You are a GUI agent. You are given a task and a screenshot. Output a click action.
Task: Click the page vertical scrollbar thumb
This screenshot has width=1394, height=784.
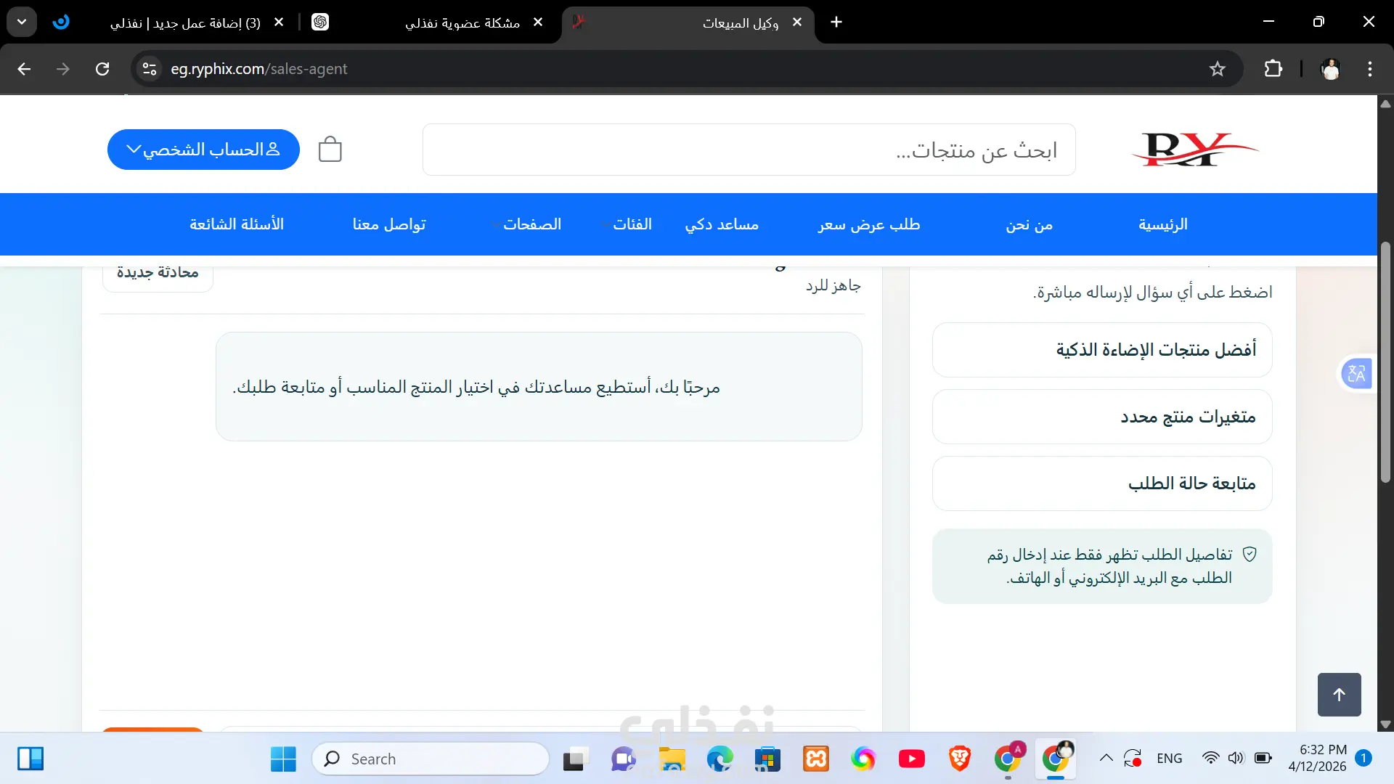pyautogui.click(x=1385, y=363)
